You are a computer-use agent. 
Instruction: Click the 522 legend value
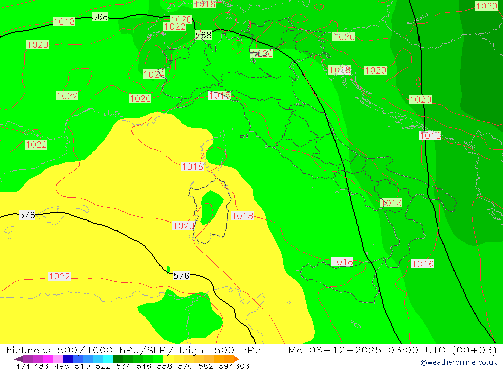[103, 366]
